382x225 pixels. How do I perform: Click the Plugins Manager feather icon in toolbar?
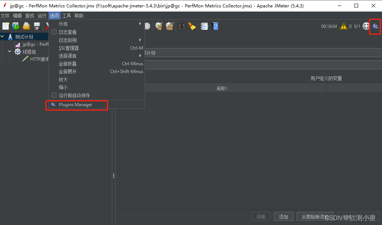(375, 26)
